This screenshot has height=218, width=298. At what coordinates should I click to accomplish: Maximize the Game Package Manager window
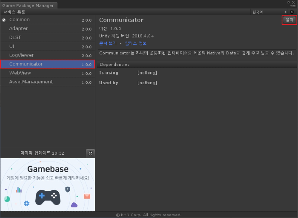(289, 2)
